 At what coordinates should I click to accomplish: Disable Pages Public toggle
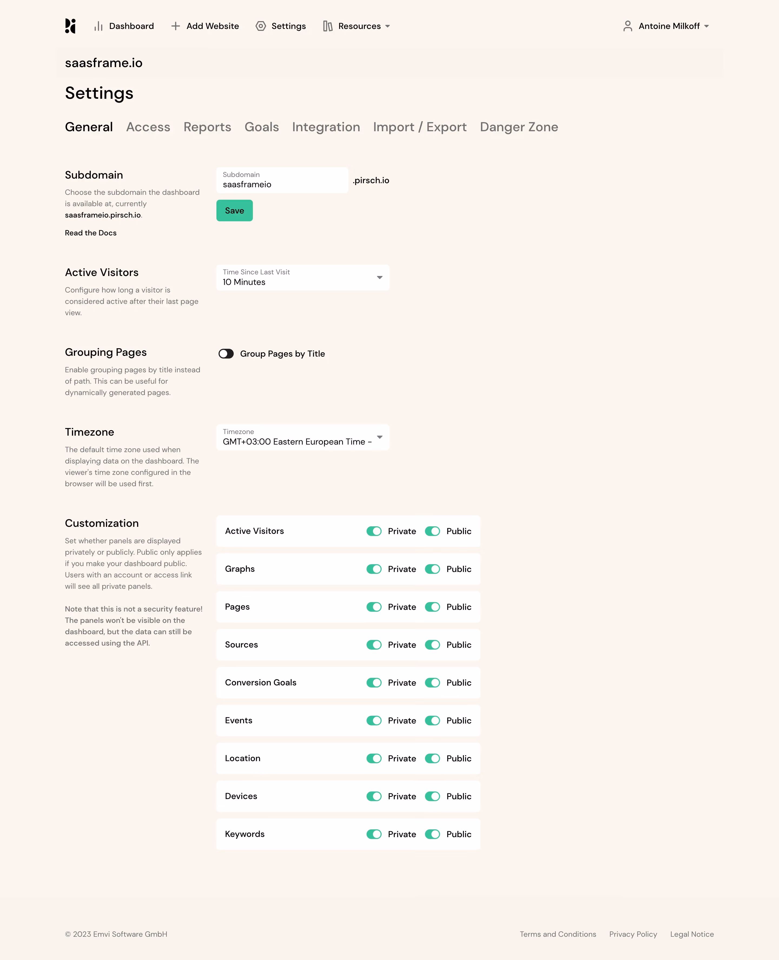[433, 607]
